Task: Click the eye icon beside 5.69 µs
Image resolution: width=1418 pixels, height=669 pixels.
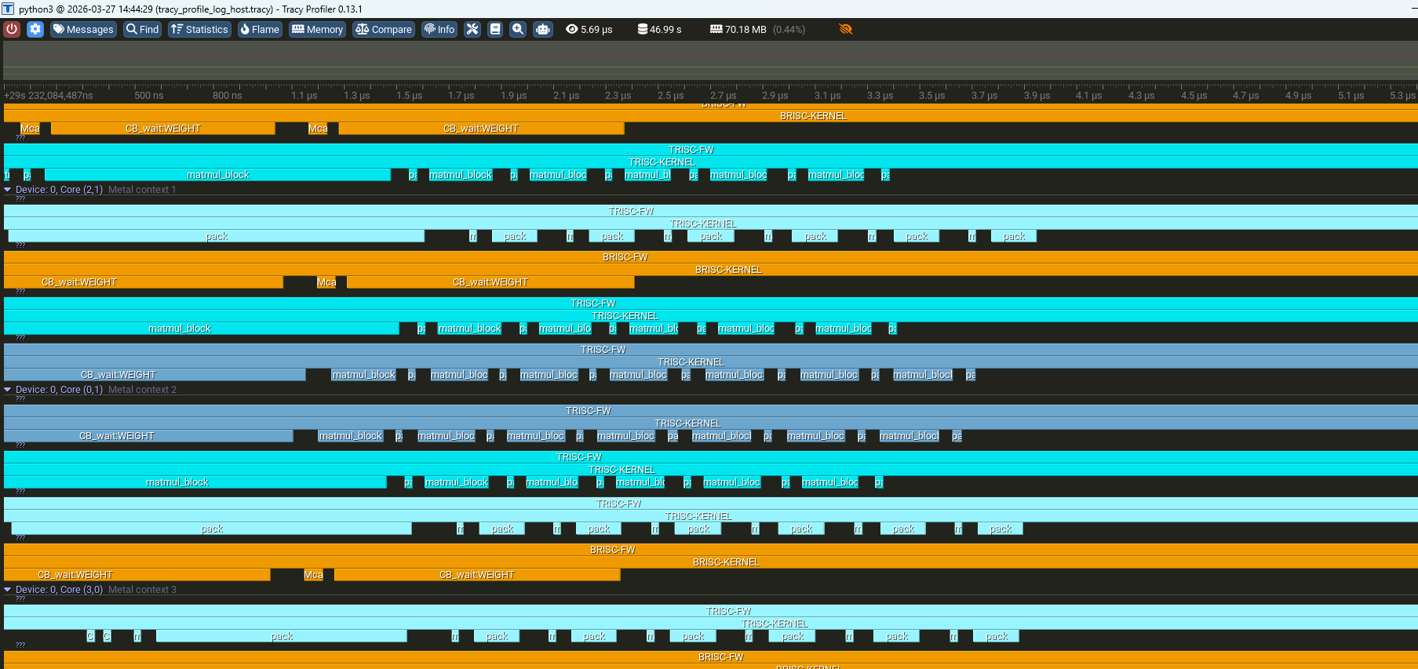Action: tap(572, 29)
